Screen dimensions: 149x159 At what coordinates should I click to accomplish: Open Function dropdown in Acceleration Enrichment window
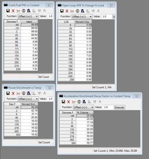[x=84, y=107]
